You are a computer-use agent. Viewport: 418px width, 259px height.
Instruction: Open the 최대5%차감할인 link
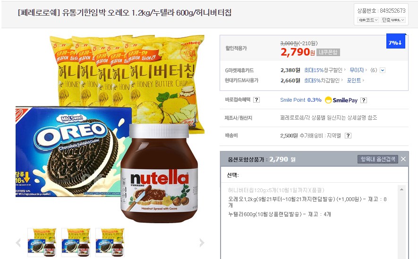(322, 81)
